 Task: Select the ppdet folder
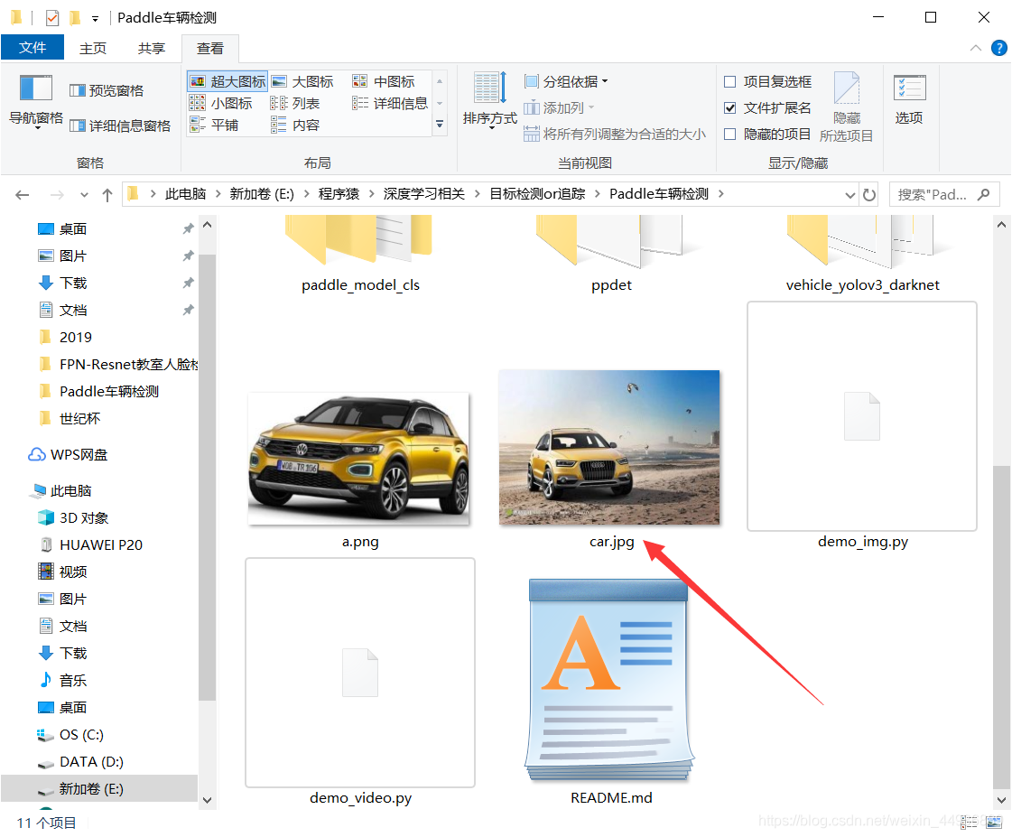pos(610,252)
